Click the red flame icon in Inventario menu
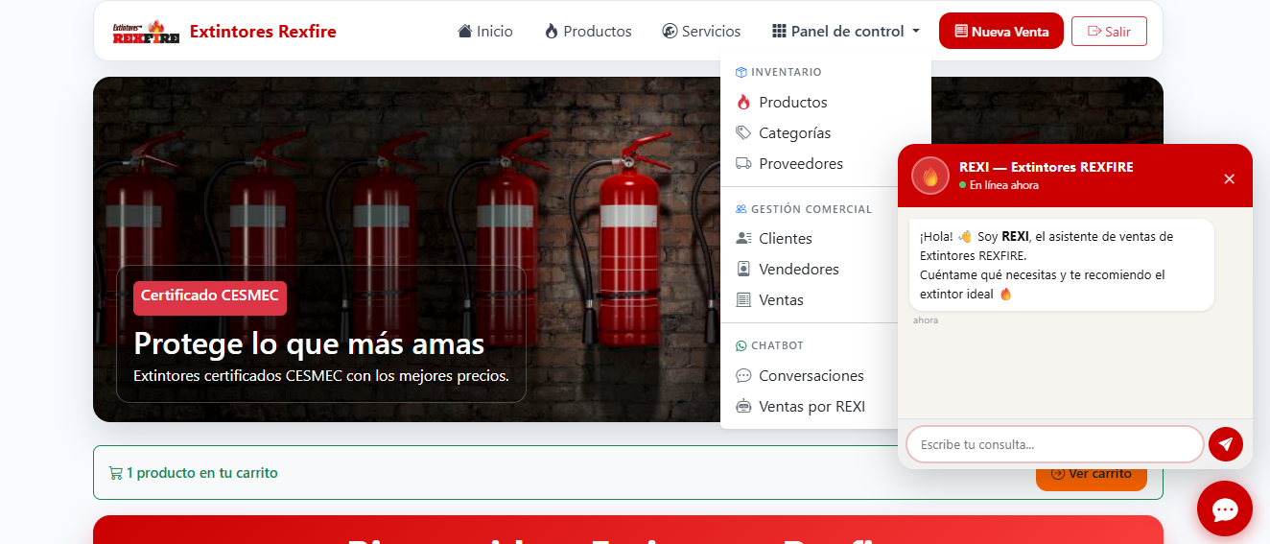Screen dimensions: 1270x544 743,102
